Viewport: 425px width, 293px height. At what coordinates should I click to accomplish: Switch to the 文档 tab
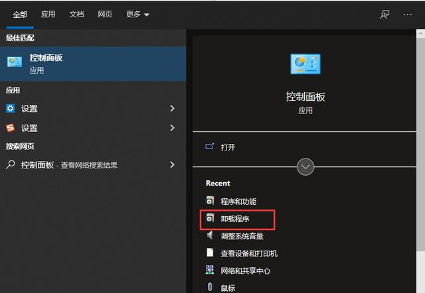coord(76,14)
